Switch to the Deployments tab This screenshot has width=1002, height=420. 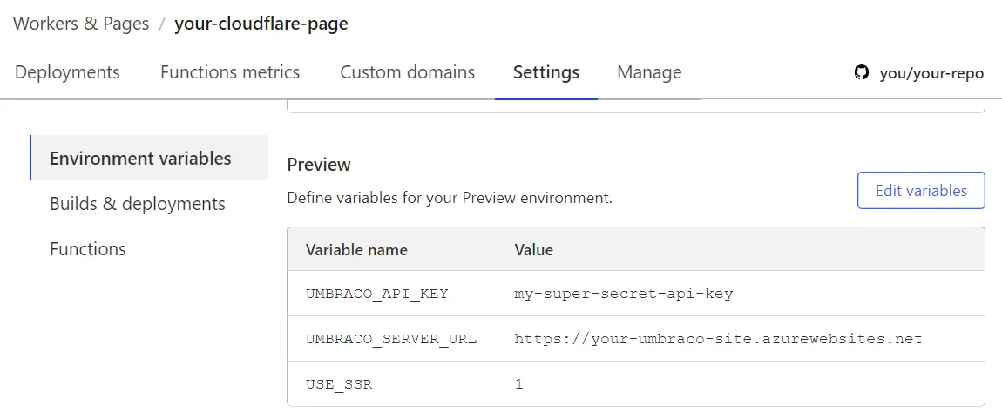point(67,72)
